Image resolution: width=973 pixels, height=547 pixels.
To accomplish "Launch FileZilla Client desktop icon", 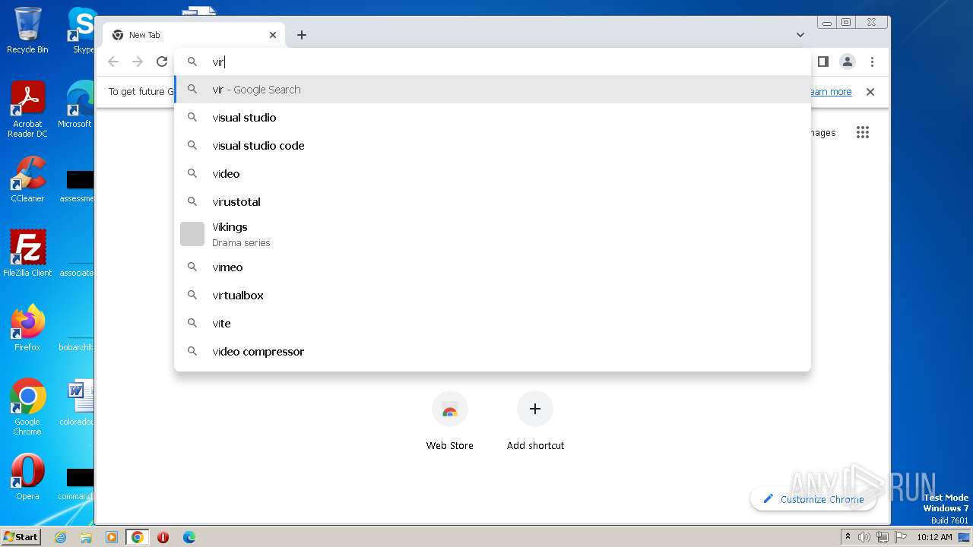I will click(x=27, y=253).
